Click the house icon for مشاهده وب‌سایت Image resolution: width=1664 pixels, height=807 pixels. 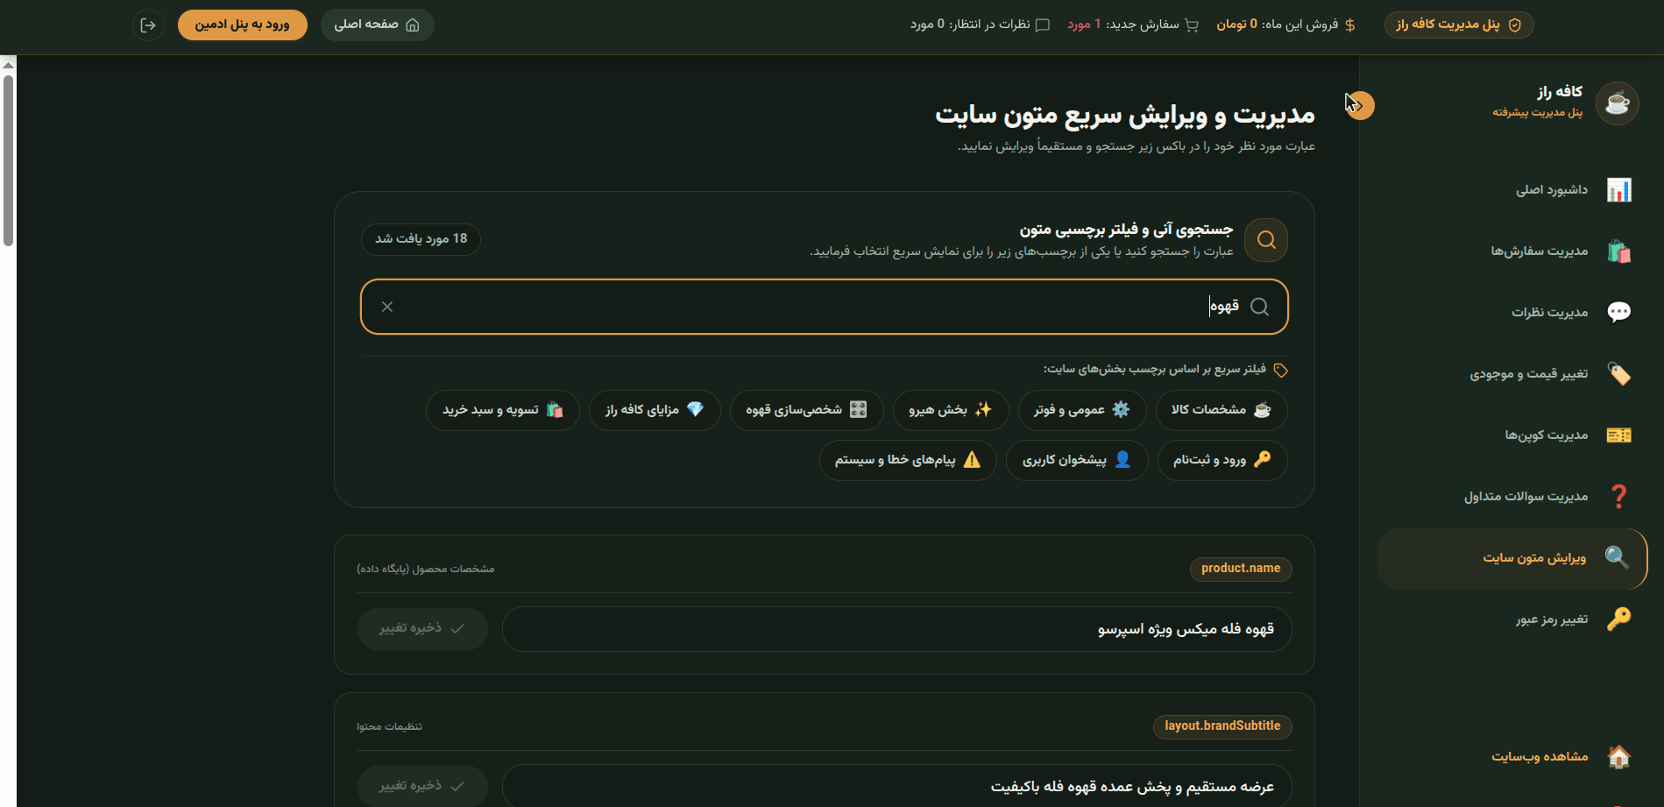coord(1618,756)
